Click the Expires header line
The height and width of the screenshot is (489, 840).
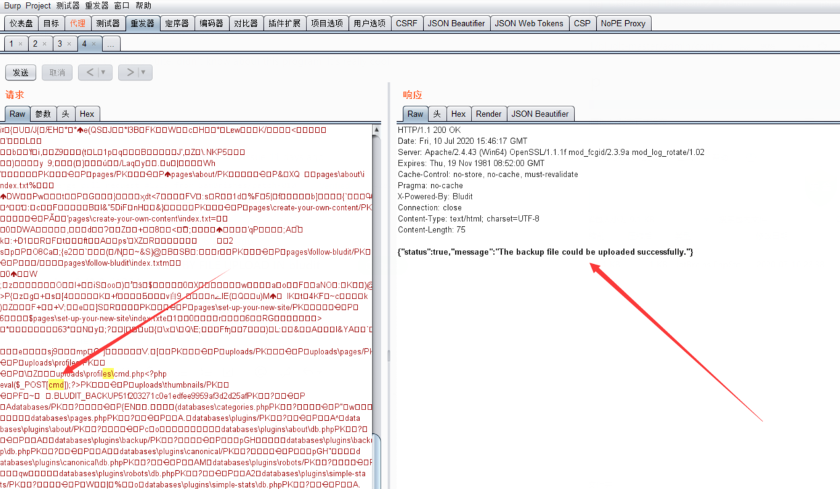pyautogui.click(x=472, y=163)
